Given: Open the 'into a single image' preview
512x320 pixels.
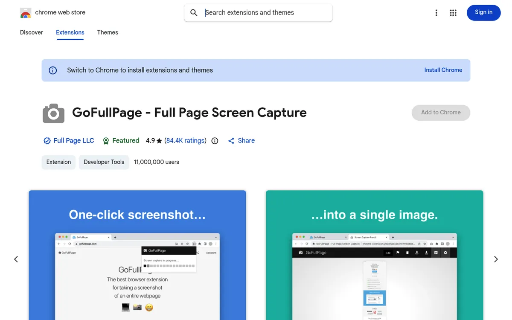Looking at the screenshot, I should 375,255.
